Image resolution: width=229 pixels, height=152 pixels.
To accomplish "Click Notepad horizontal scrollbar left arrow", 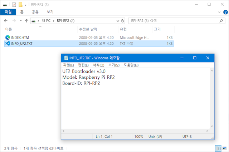I will pos(64,131).
